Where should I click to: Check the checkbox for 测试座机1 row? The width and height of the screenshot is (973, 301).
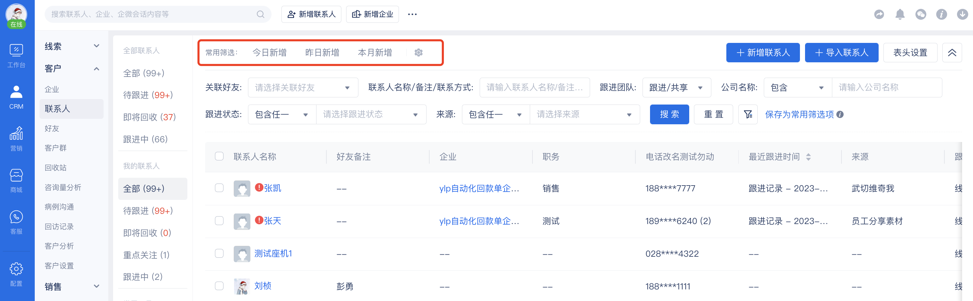pos(219,253)
